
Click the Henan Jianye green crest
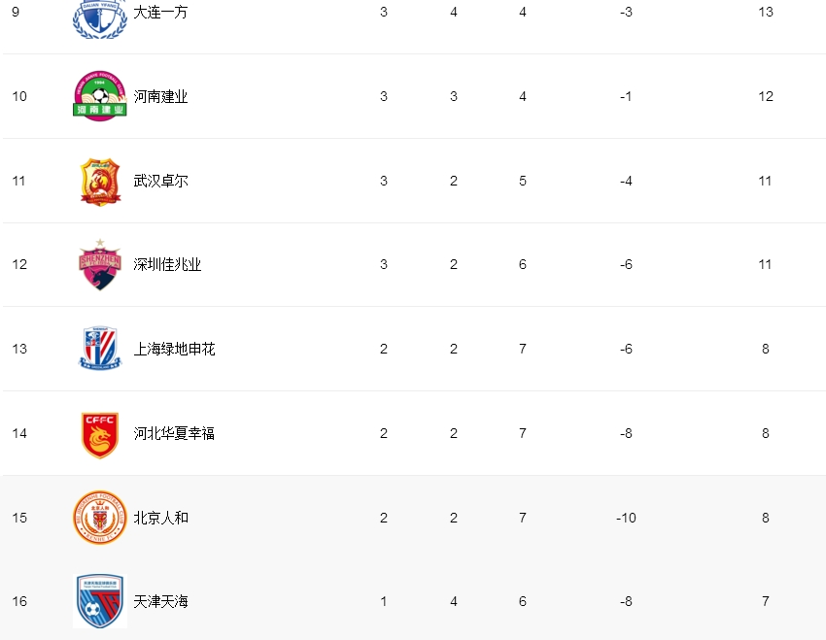point(100,96)
